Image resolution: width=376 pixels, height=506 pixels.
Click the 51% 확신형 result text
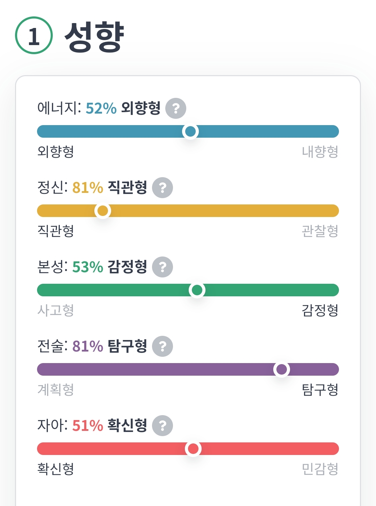tap(110, 425)
